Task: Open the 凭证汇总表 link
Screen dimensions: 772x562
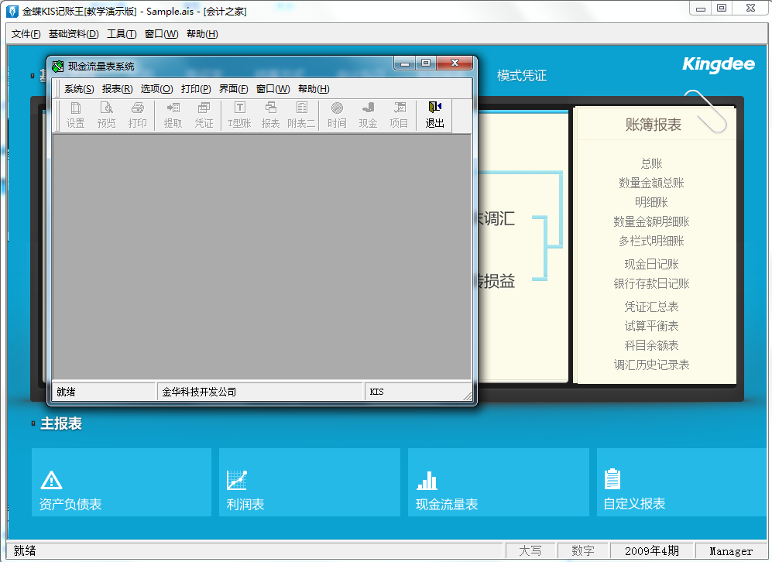Action: click(x=651, y=307)
